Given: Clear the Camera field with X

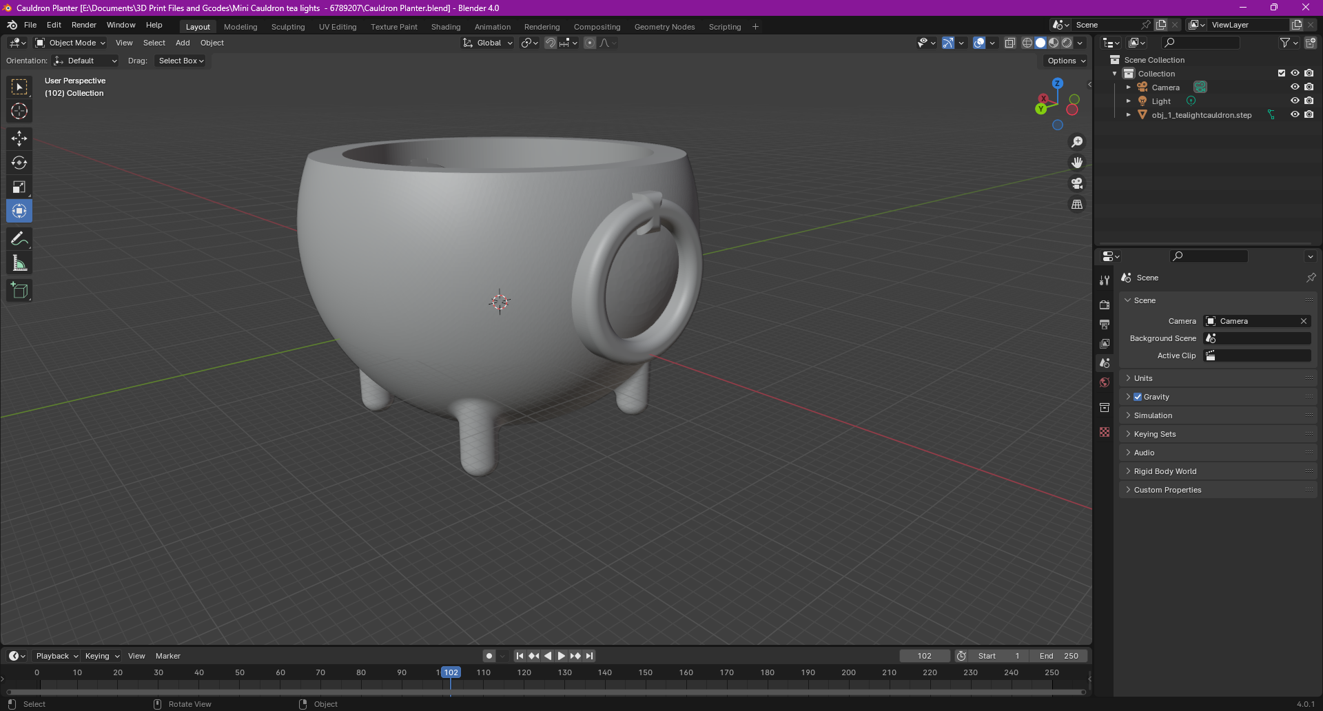Looking at the screenshot, I should tap(1304, 321).
